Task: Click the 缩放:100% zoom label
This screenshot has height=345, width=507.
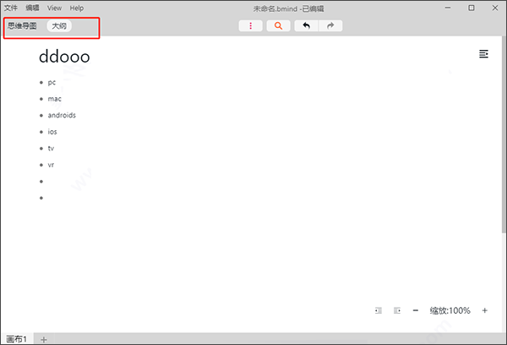Action: [450, 310]
